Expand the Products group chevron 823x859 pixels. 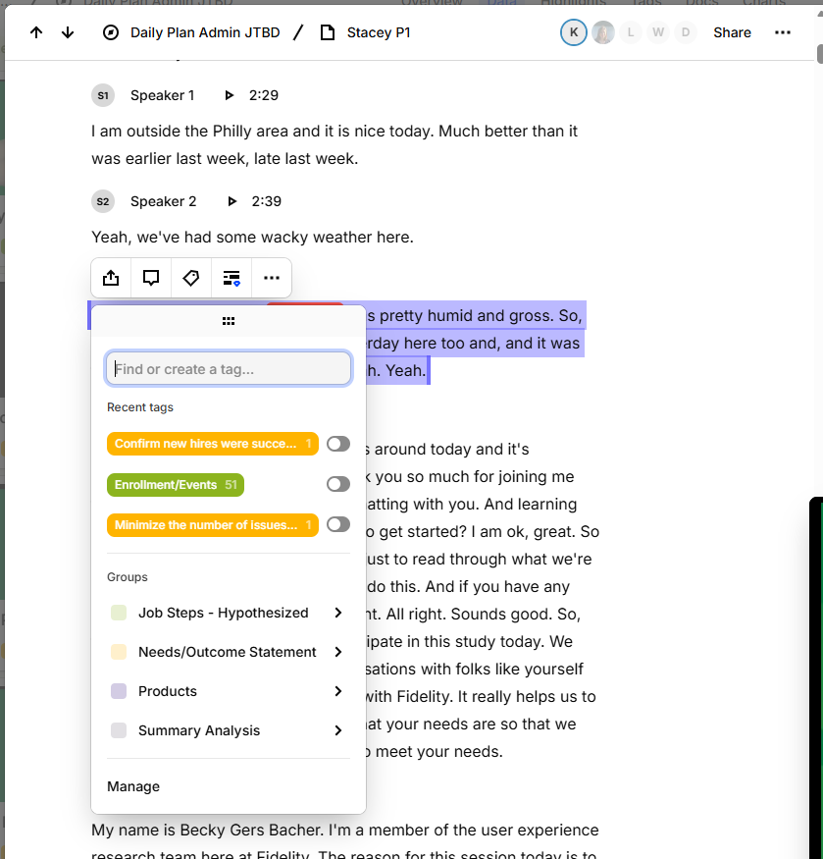click(x=338, y=691)
